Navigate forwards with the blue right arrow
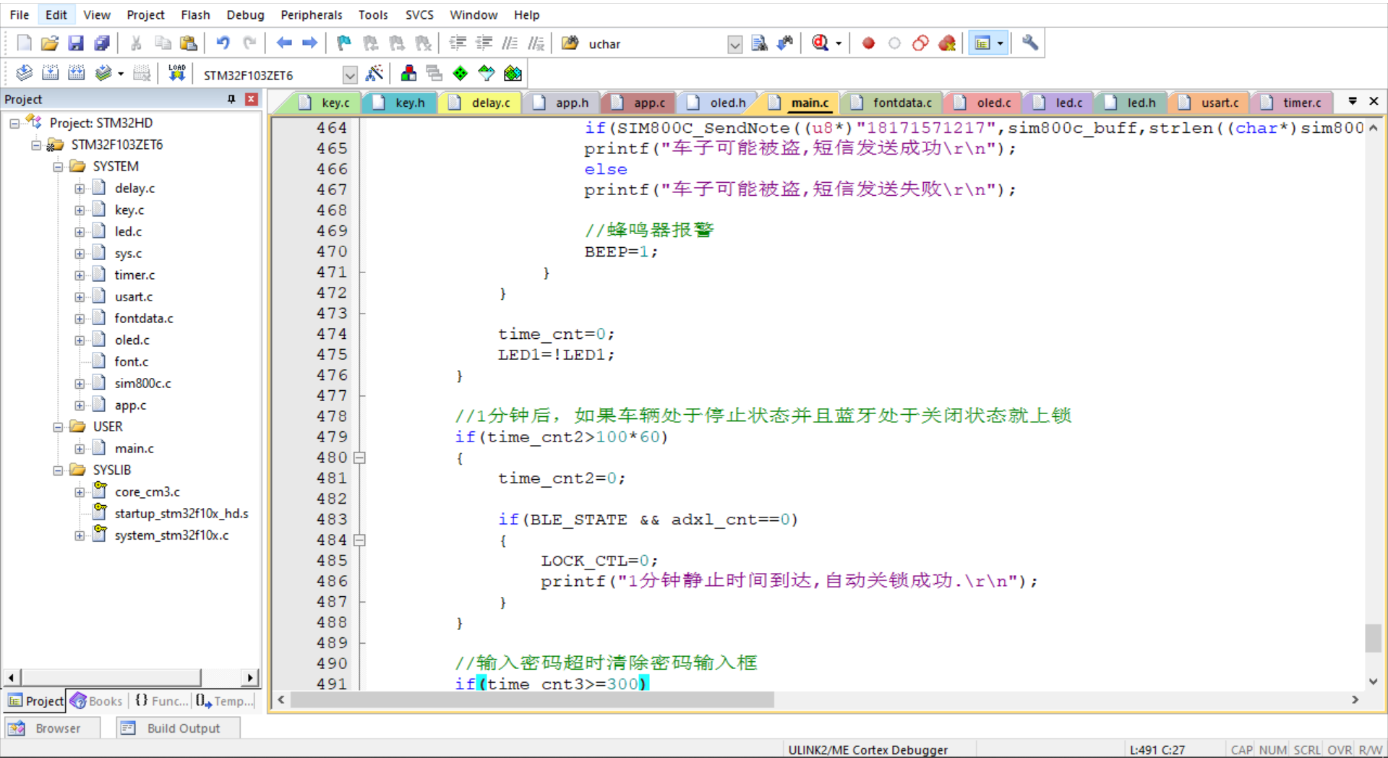 (x=309, y=43)
